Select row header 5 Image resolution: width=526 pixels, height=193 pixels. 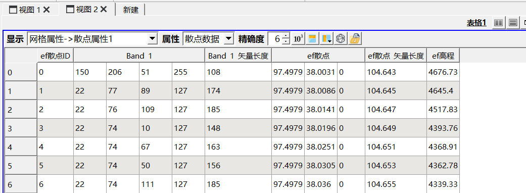click(x=21, y=166)
